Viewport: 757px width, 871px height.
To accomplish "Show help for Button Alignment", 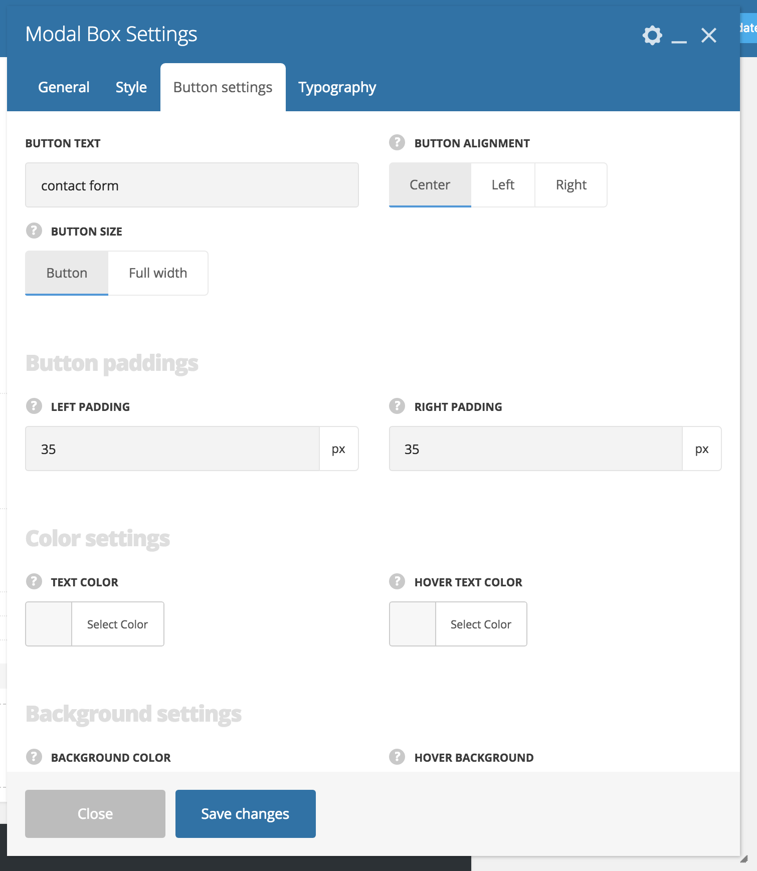I will click(397, 143).
